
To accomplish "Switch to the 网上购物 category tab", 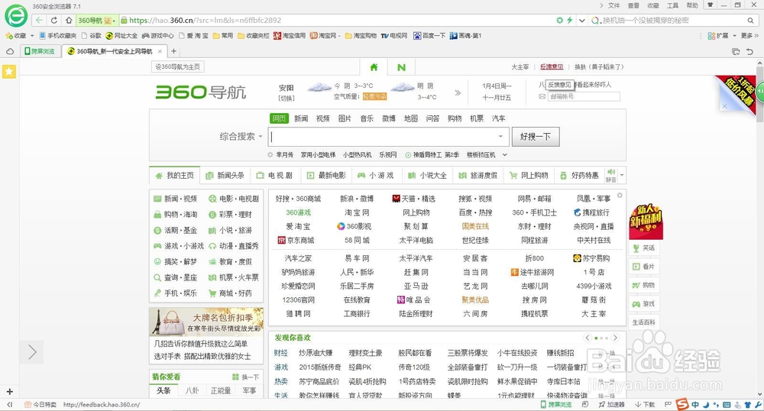I will pos(529,175).
